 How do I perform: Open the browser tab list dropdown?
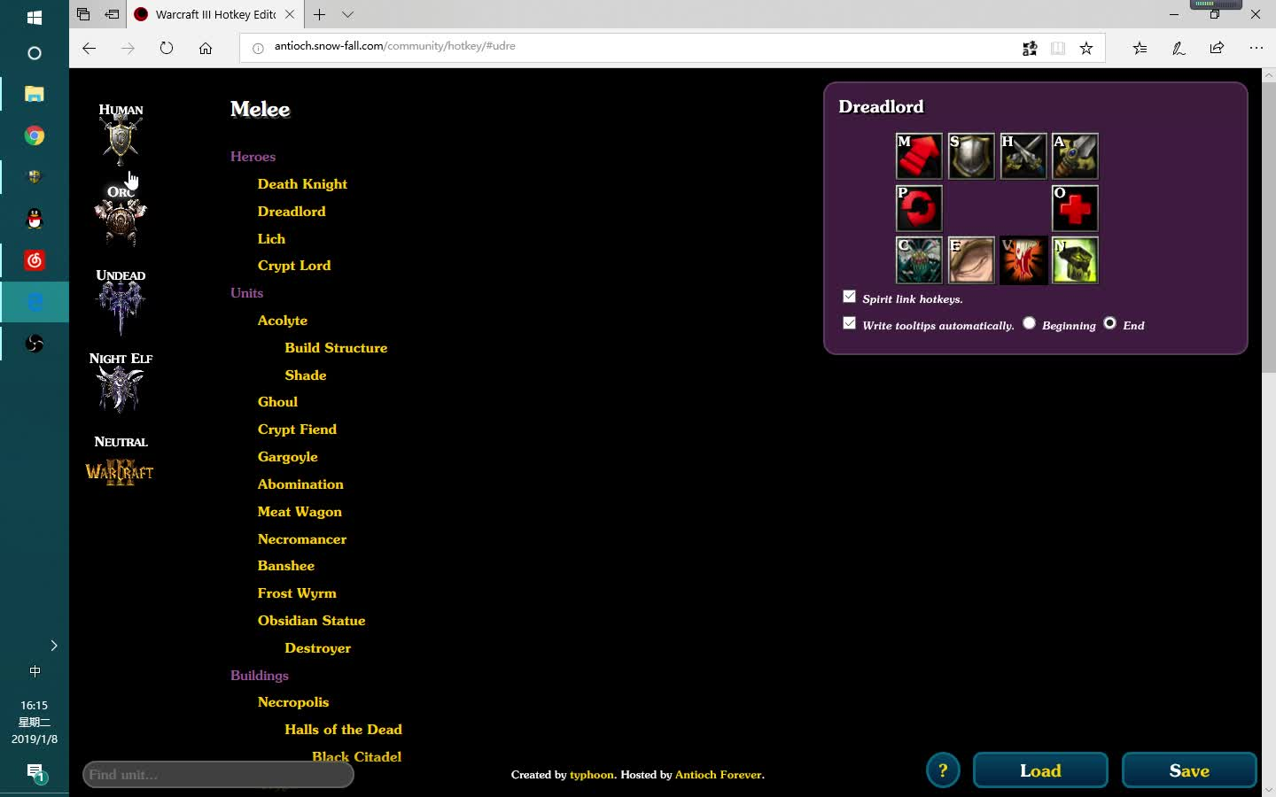(348, 14)
